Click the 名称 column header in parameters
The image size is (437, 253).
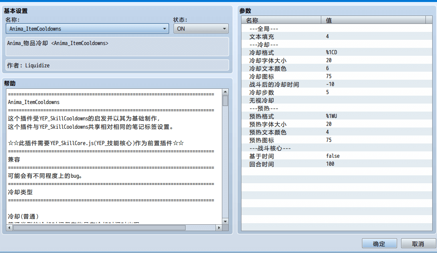click(281, 20)
